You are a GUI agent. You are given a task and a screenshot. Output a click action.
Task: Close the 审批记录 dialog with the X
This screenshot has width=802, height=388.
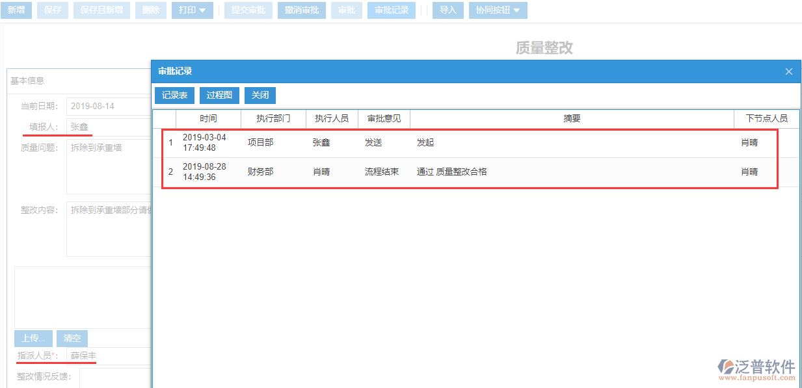tap(788, 71)
